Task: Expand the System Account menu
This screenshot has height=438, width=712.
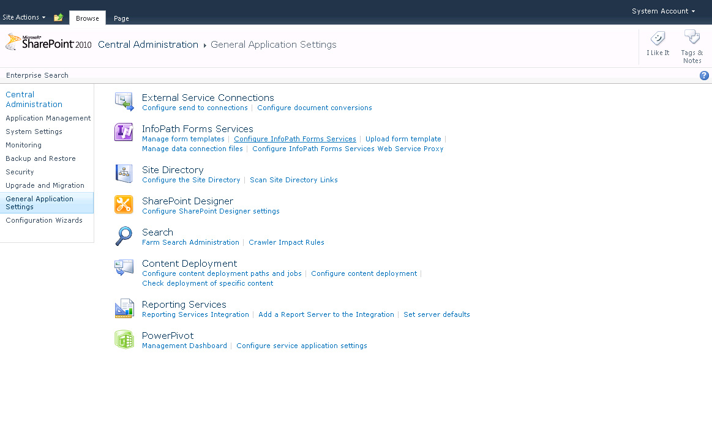Action: (x=663, y=11)
